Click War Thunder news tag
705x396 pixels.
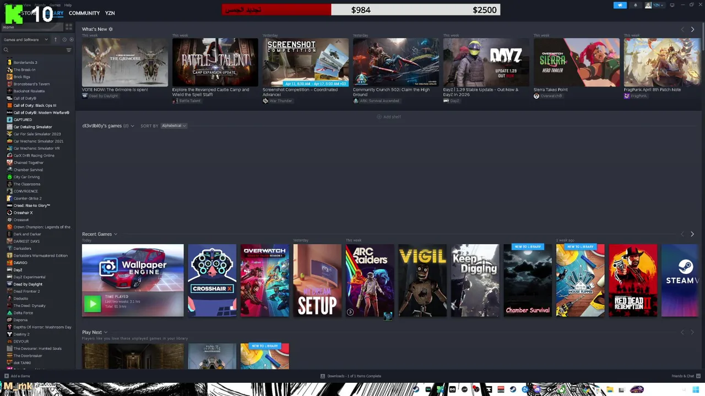tap(278, 101)
